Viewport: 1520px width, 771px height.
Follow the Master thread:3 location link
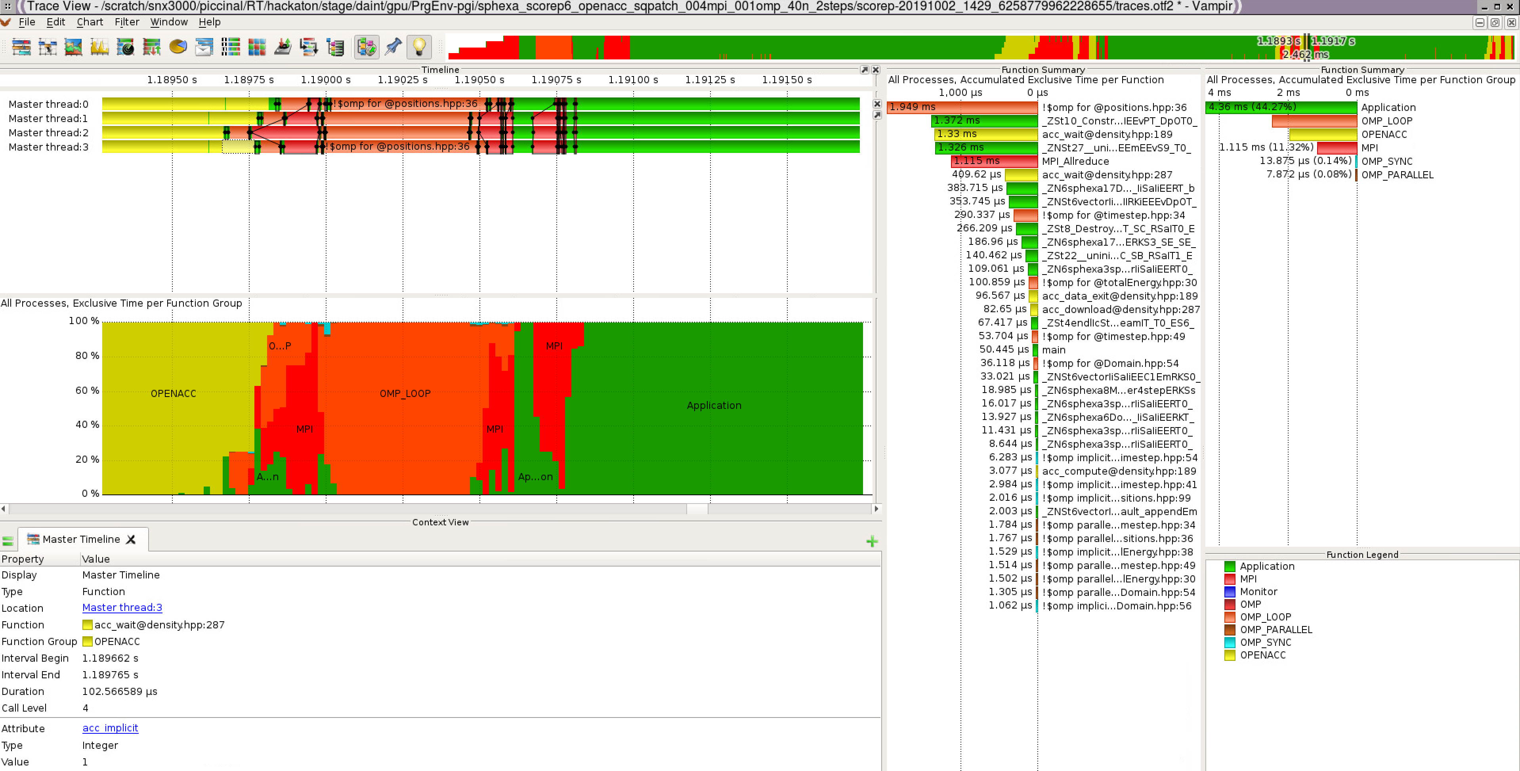click(x=122, y=607)
